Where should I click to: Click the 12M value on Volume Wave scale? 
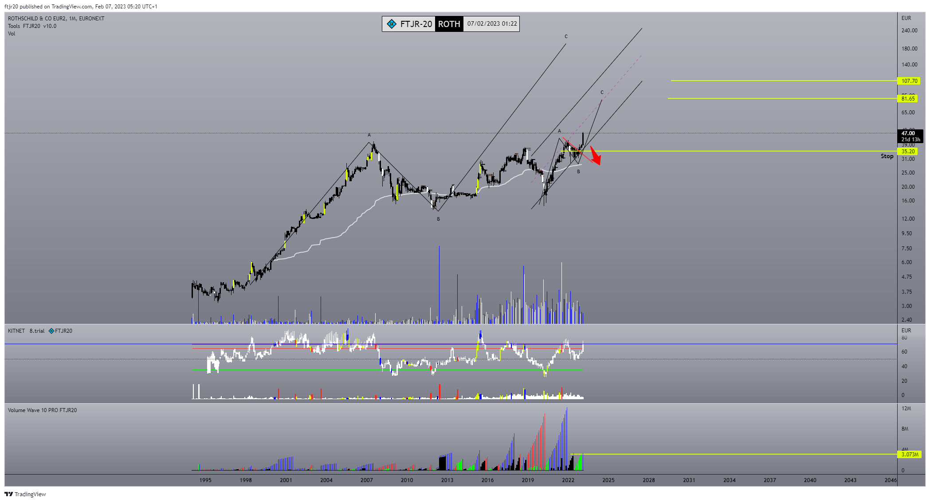[x=906, y=409]
